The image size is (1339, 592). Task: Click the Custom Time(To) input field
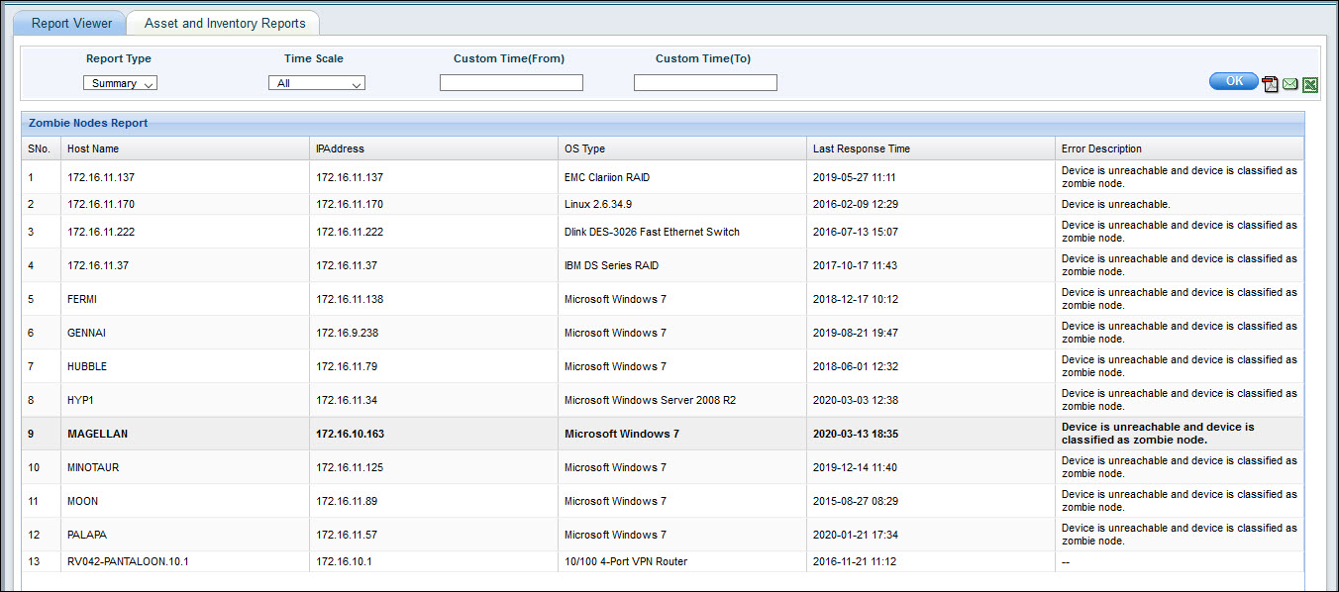point(705,82)
